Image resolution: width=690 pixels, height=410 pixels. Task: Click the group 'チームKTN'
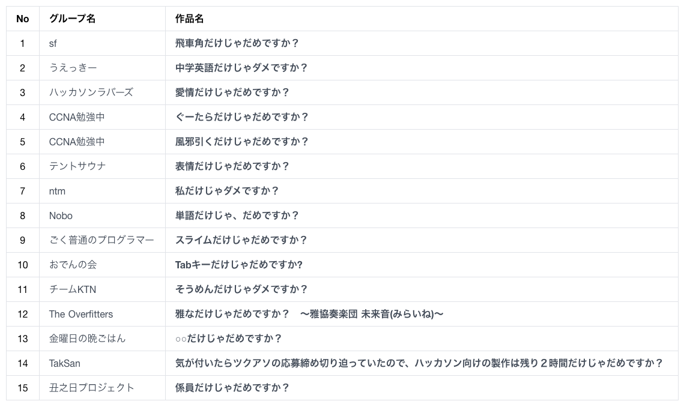[73, 289]
